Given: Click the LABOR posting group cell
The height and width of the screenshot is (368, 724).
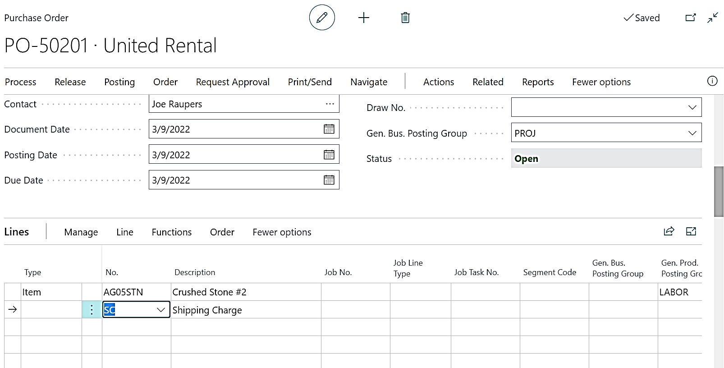Looking at the screenshot, I should click(x=680, y=292).
